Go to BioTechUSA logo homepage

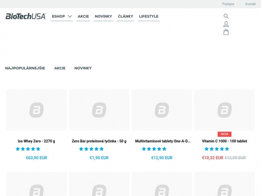[26, 17]
